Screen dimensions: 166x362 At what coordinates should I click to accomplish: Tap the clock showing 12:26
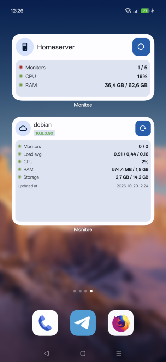click(17, 11)
